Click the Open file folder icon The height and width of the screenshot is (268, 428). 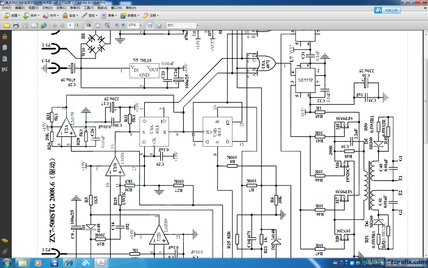7,25
